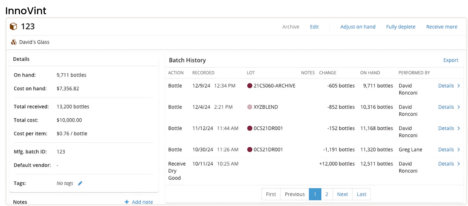Jump to the Last page of history
Image resolution: width=468 pixels, height=206 pixels.
tap(361, 194)
